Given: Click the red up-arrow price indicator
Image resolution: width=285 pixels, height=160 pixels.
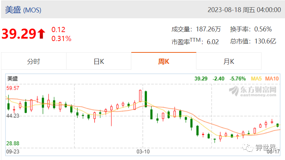Looking at the screenshot, I should [x=41, y=34].
